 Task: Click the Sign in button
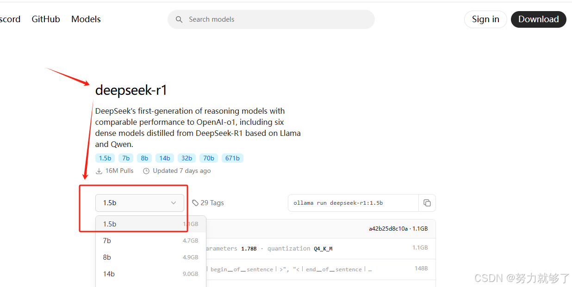[x=485, y=19]
